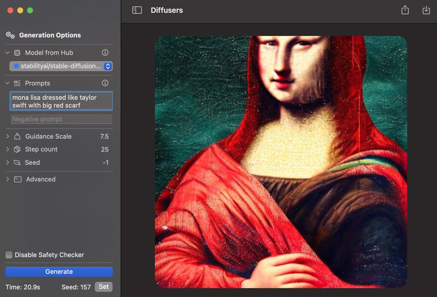
Task: Collapse the Prompts section
Action: [x=8, y=83]
